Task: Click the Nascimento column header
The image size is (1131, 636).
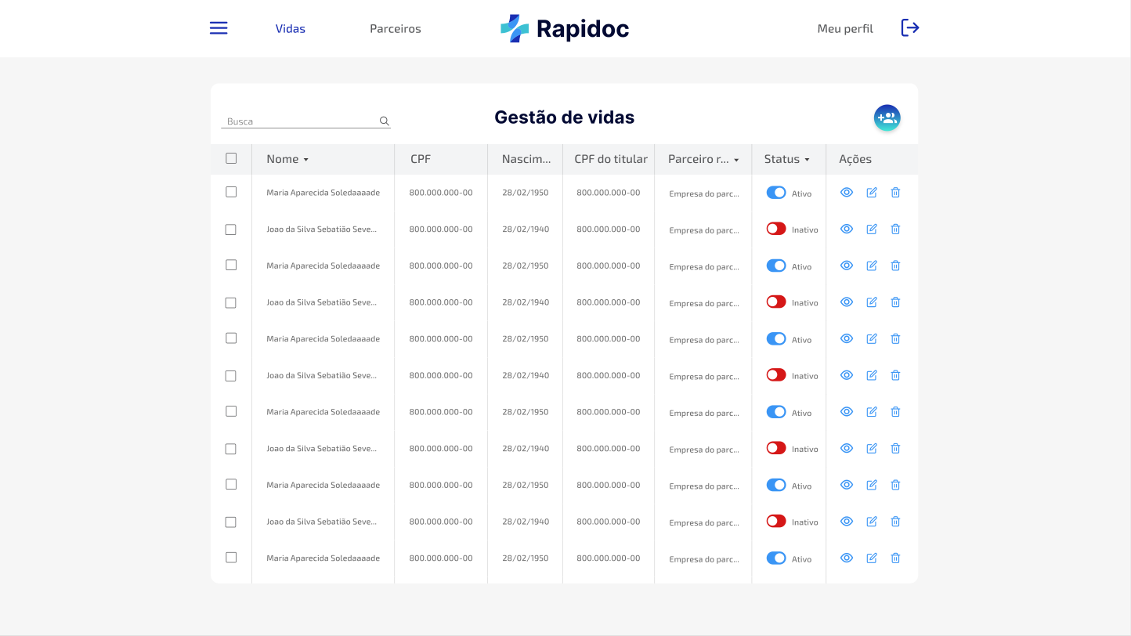Action: 526,159
